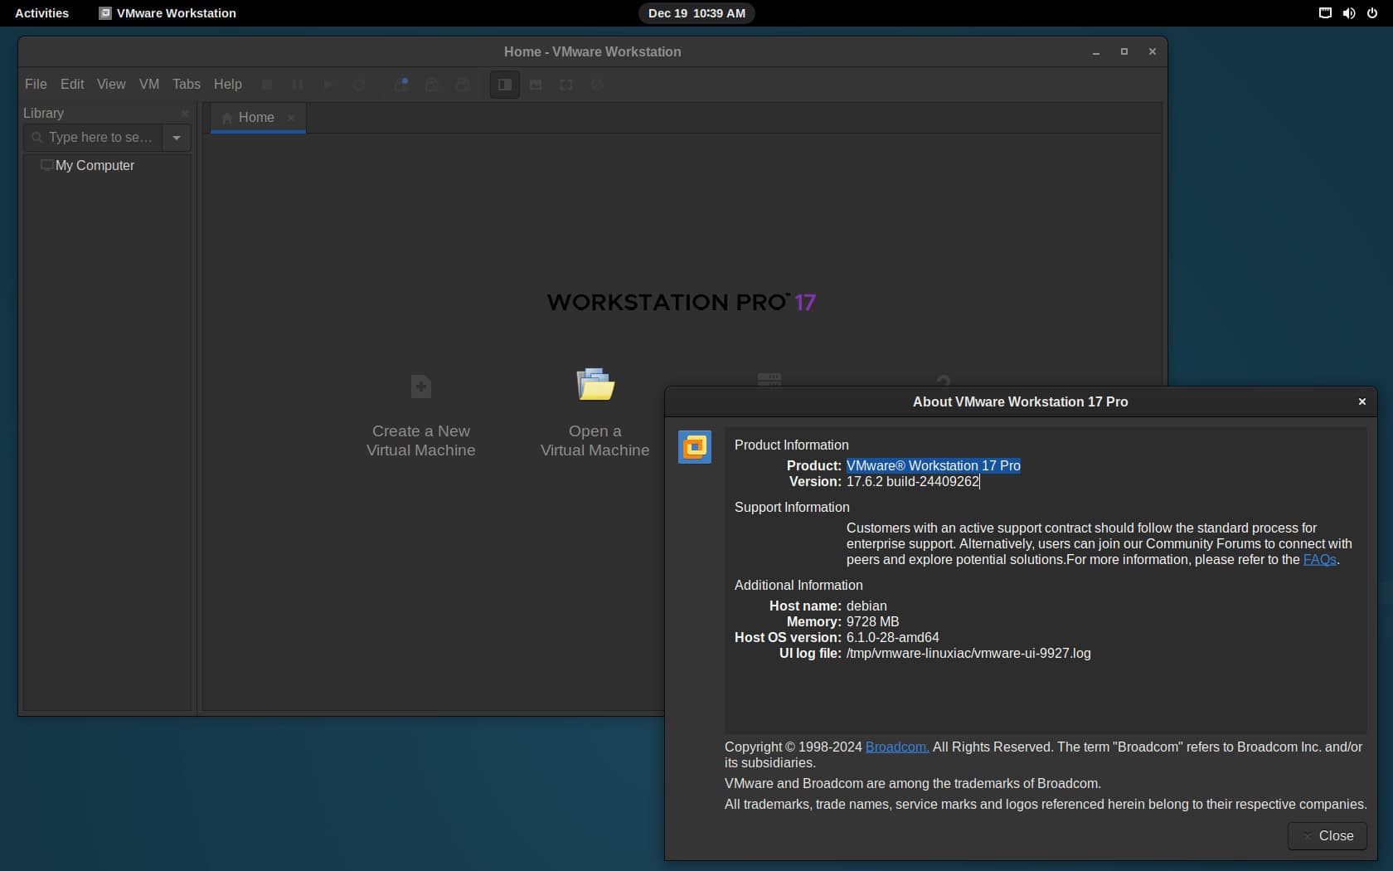Close the Home tab with its X
This screenshot has height=871, width=1393.
point(291,118)
